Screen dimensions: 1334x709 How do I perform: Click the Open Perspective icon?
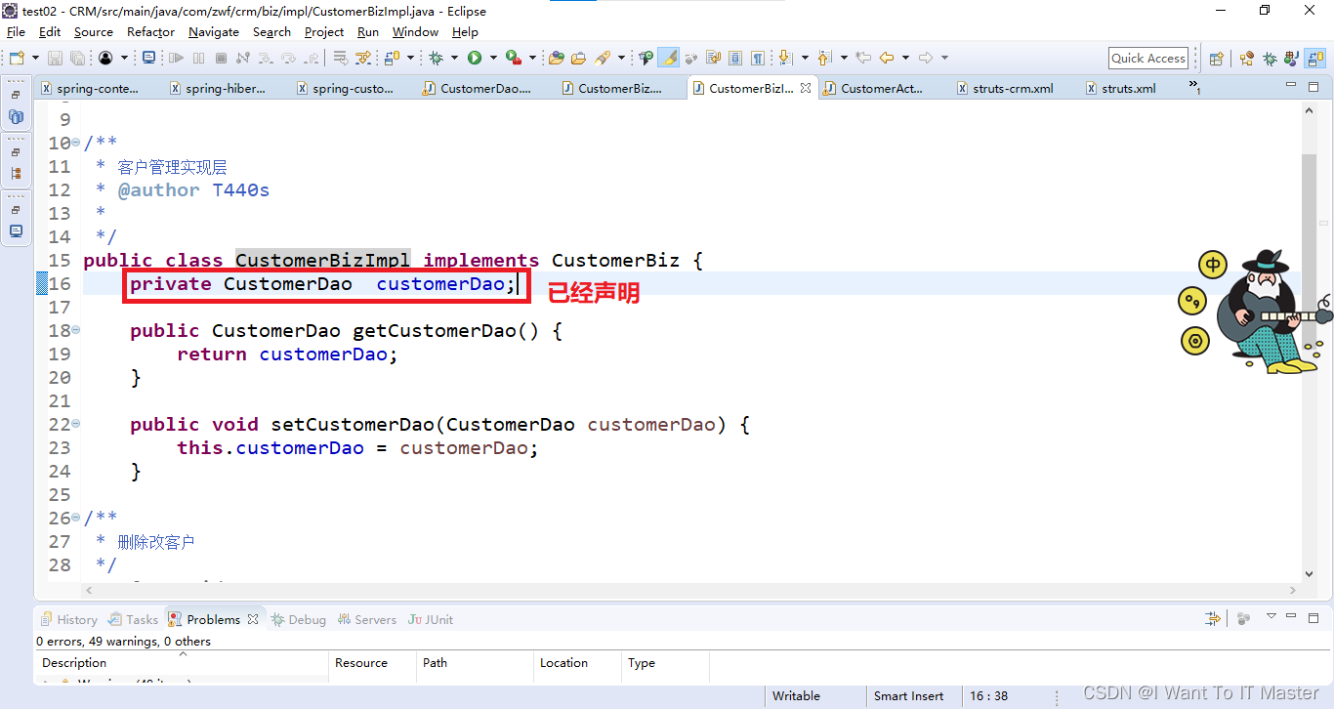click(x=1216, y=59)
